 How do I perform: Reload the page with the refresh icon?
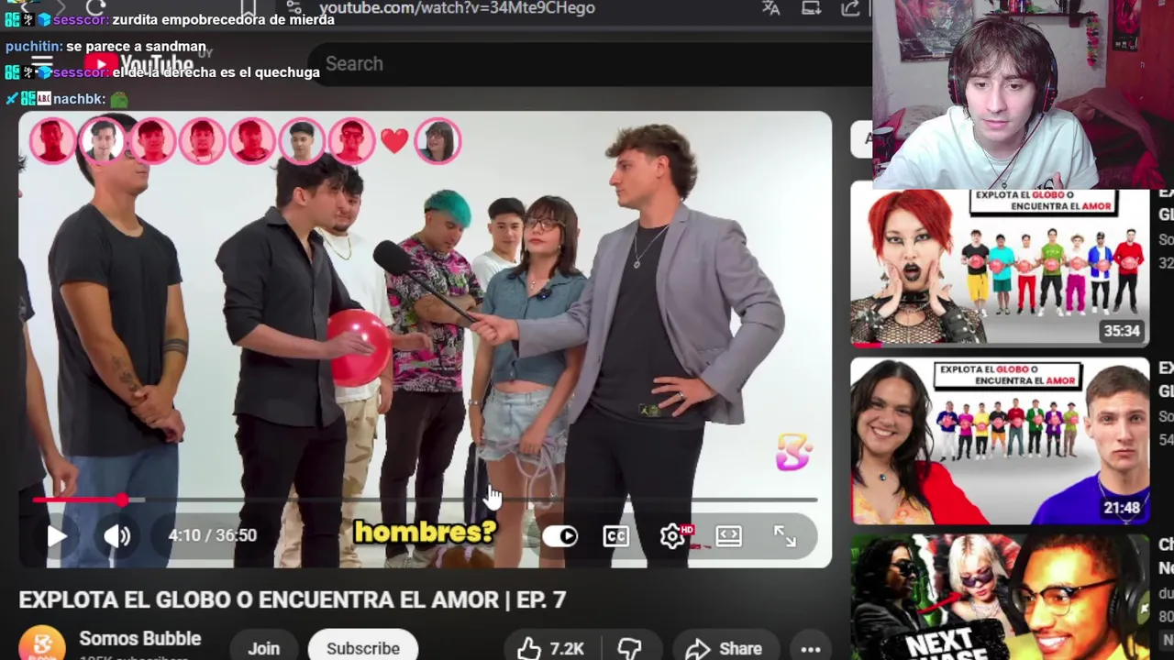pyautogui.click(x=95, y=7)
